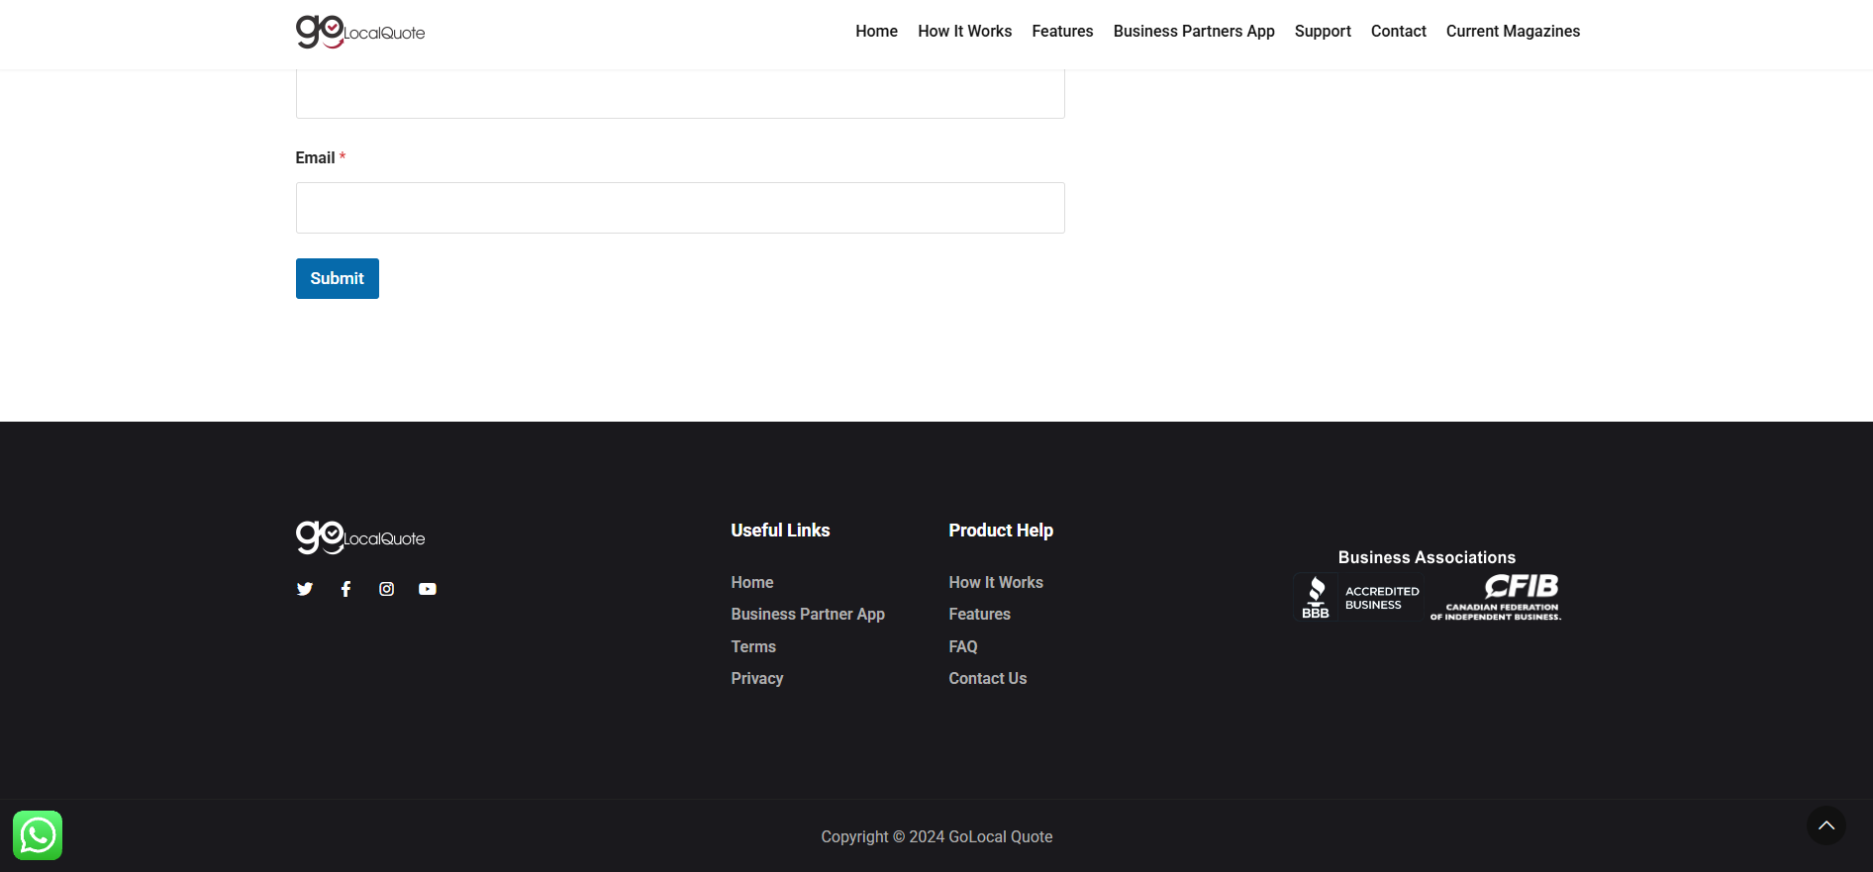Follow the footer Home link

pyautogui.click(x=752, y=583)
